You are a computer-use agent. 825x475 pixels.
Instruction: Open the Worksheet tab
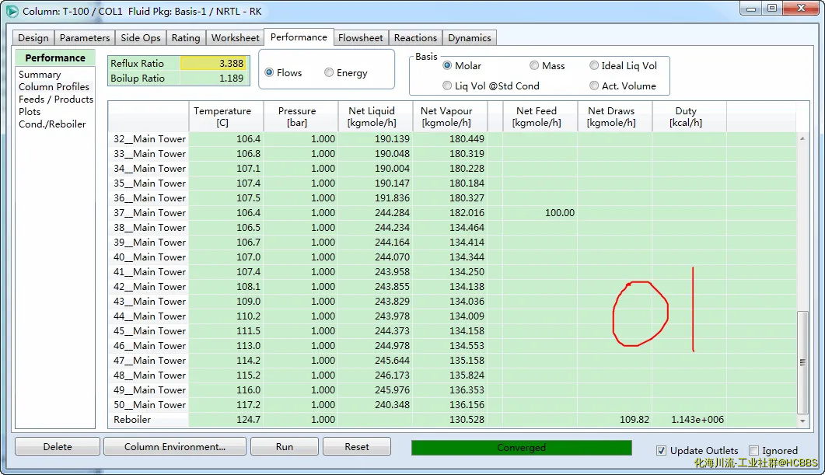click(235, 38)
